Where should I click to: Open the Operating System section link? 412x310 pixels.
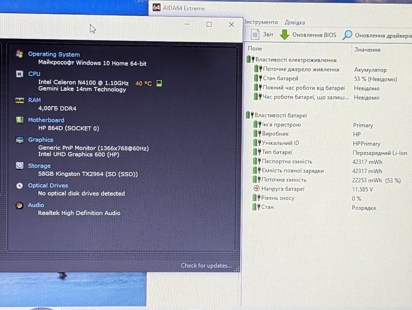click(x=54, y=54)
